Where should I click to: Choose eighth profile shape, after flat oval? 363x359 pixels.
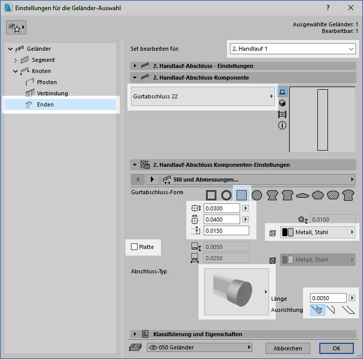[318, 195]
